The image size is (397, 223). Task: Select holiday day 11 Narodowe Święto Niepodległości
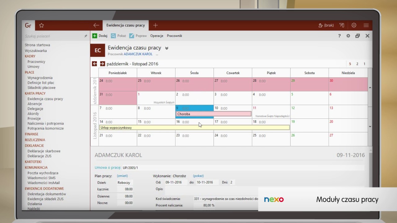pyautogui.click(x=271, y=111)
